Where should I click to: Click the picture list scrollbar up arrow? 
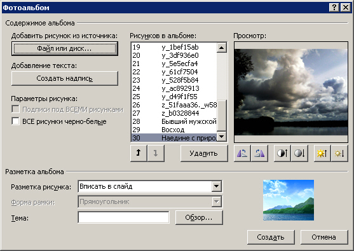(221, 48)
